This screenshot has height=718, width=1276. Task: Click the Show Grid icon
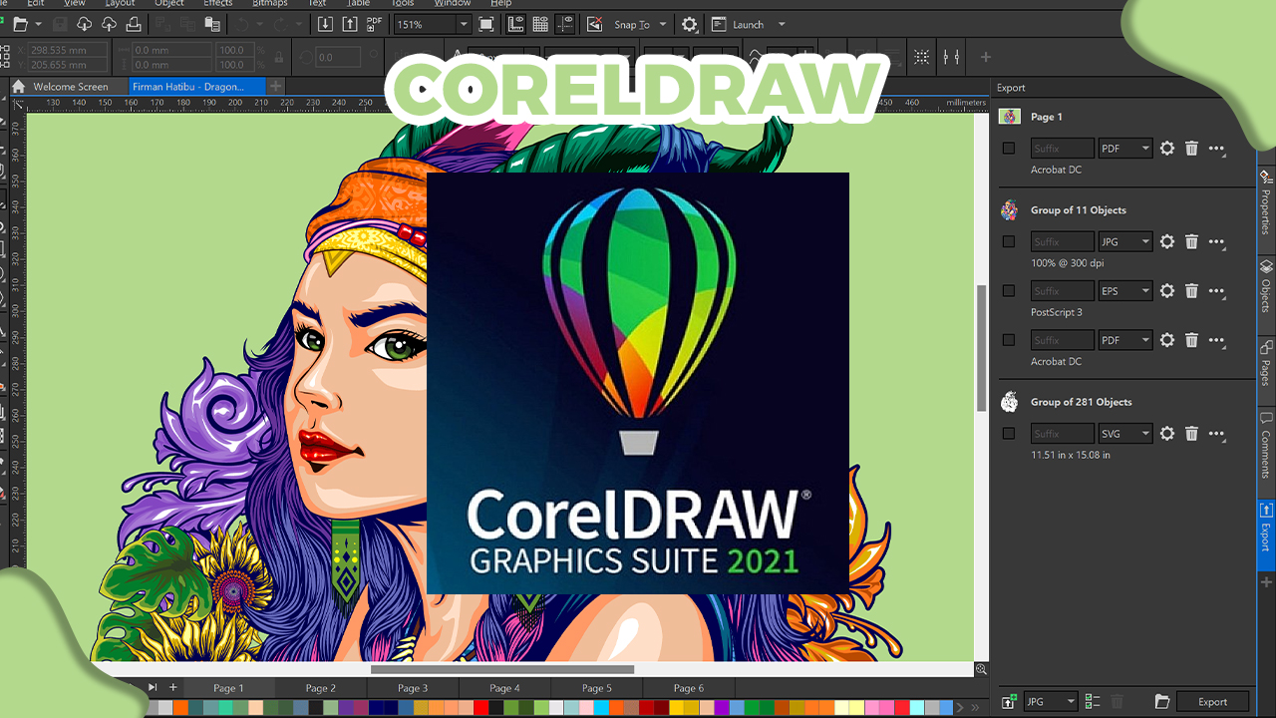click(x=540, y=24)
